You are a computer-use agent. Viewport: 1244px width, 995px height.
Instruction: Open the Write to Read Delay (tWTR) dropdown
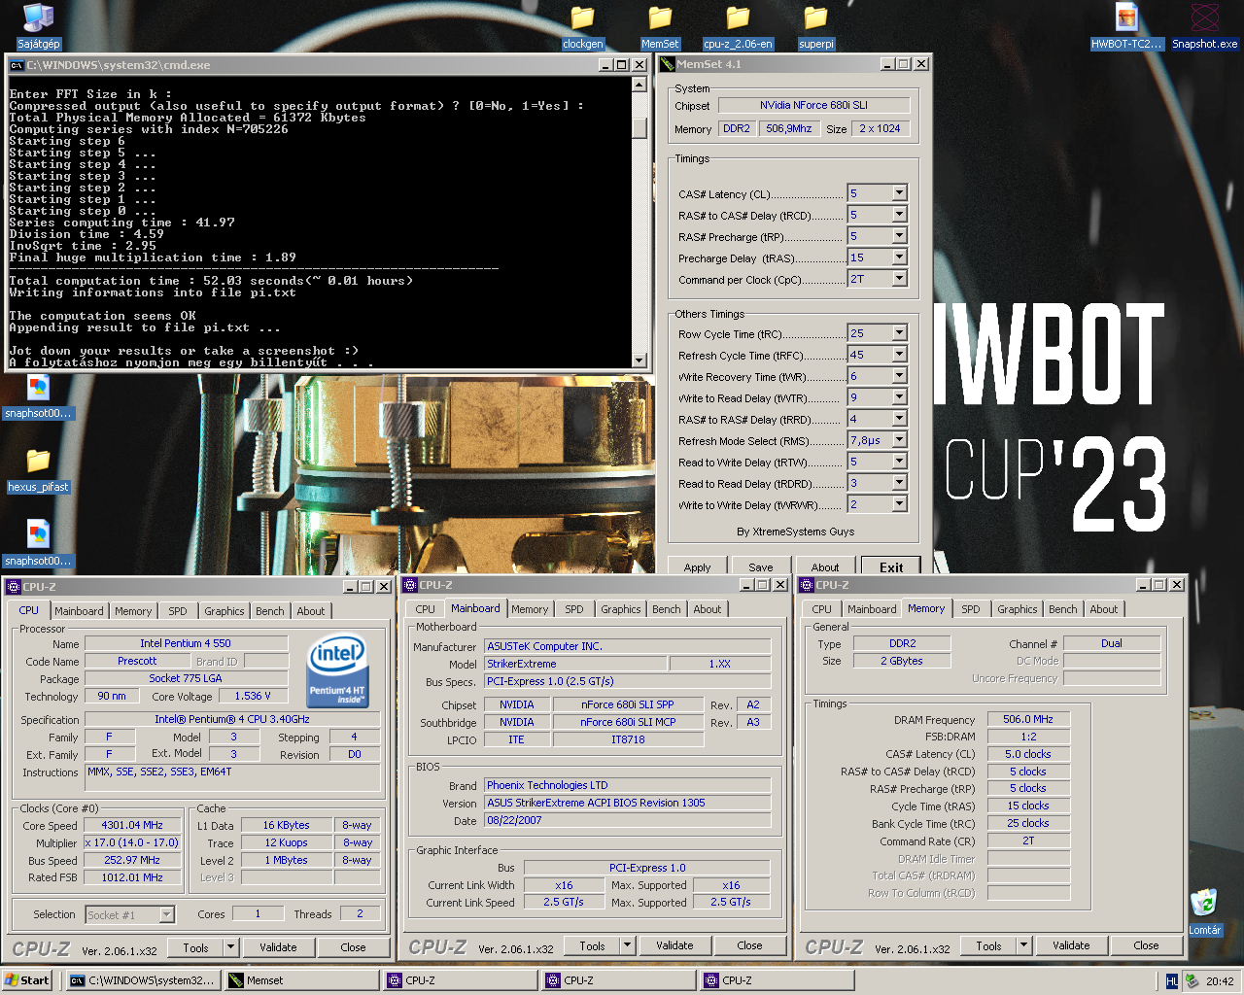coord(899,397)
